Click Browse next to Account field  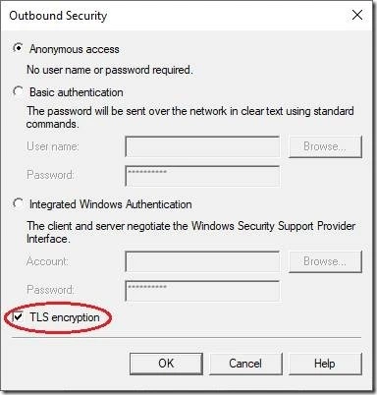[x=325, y=261]
